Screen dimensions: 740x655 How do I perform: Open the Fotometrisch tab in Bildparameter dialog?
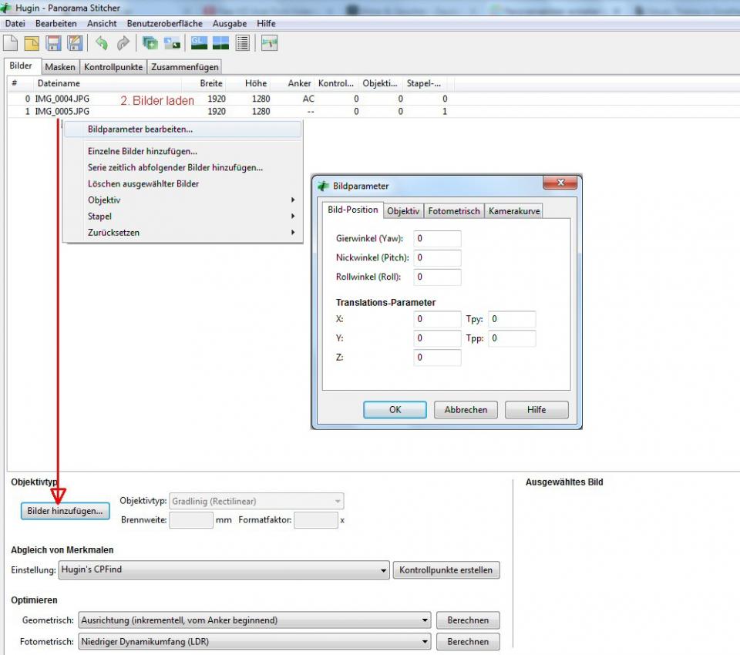tap(454, 211)
